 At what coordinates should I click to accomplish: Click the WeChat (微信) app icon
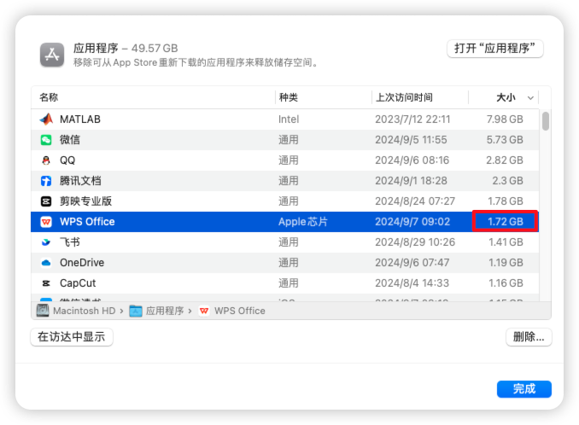click(x=46, y=140)
